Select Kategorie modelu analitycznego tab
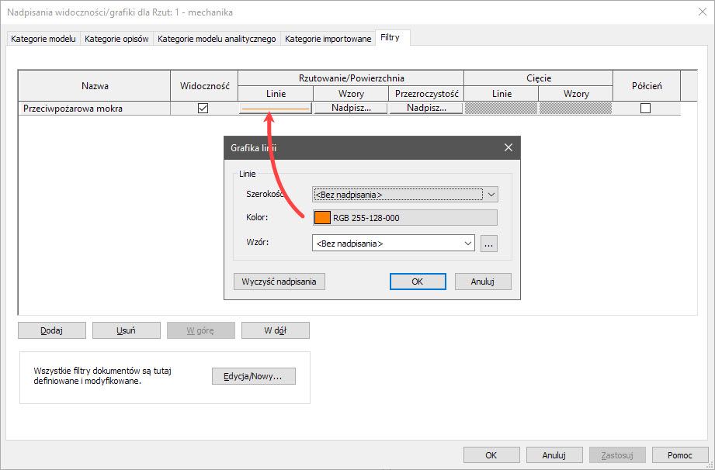Image resolution: width=715 pixels, height=470 pixels. (217, 39)
